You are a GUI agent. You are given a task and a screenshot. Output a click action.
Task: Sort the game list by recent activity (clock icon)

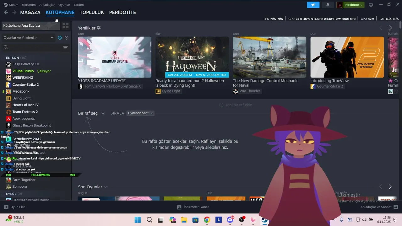point(60,38)
